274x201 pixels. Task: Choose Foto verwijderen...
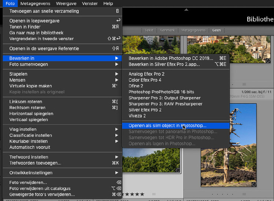pos(62,182)
